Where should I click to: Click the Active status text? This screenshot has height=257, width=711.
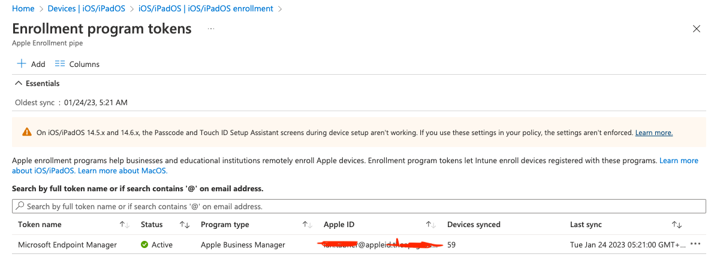pyautogui.click(x=162, y=245)
